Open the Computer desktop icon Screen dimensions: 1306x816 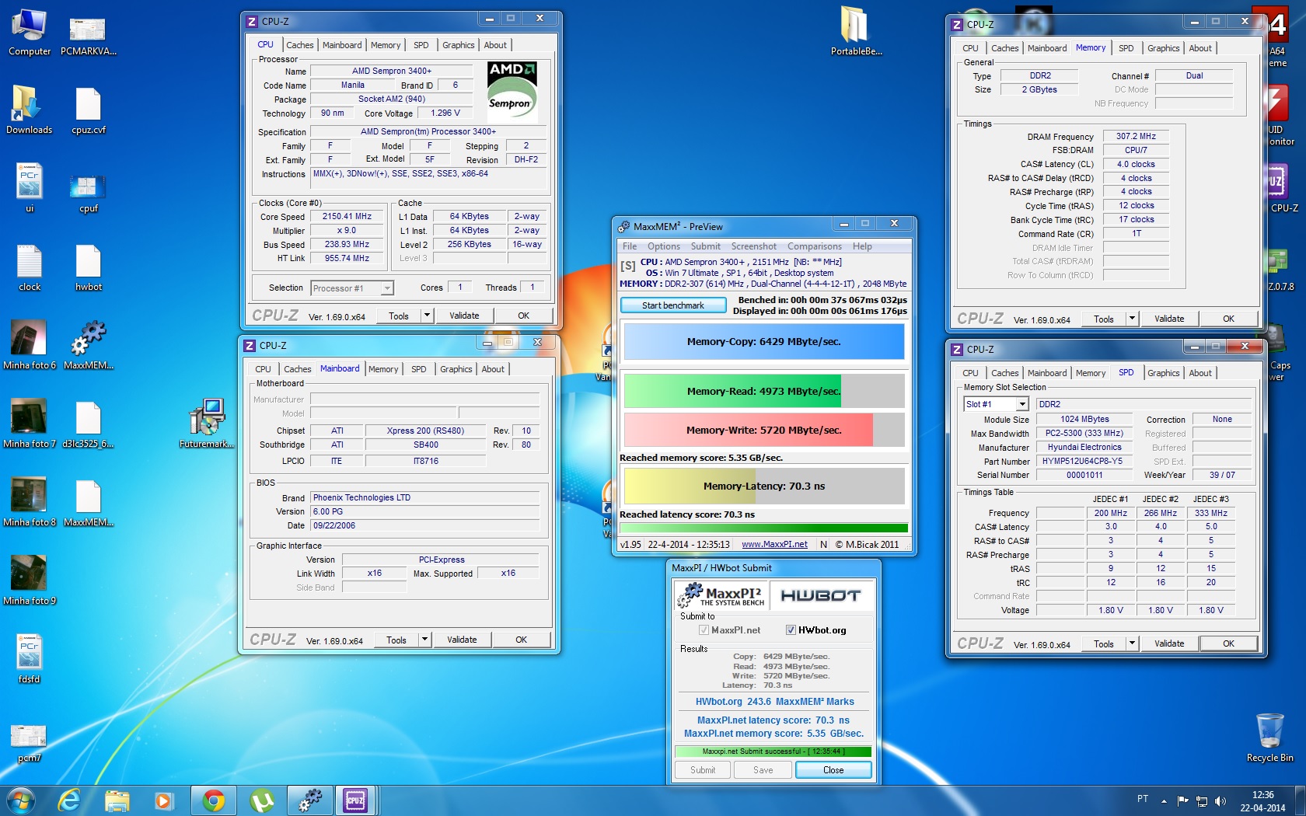click(30, 33)
